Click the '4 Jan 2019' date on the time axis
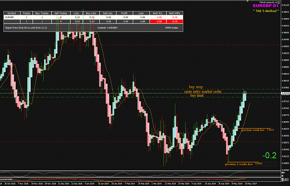 point(90,184)
